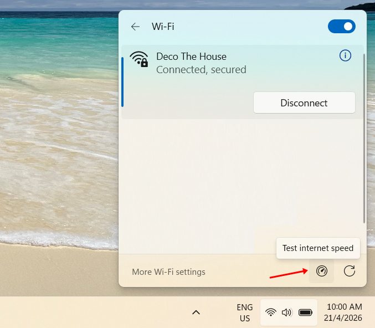Click the secured Wi-Fi signal icon
The height and width of the screenshot is (328, 375).
[x=139, y=59]
